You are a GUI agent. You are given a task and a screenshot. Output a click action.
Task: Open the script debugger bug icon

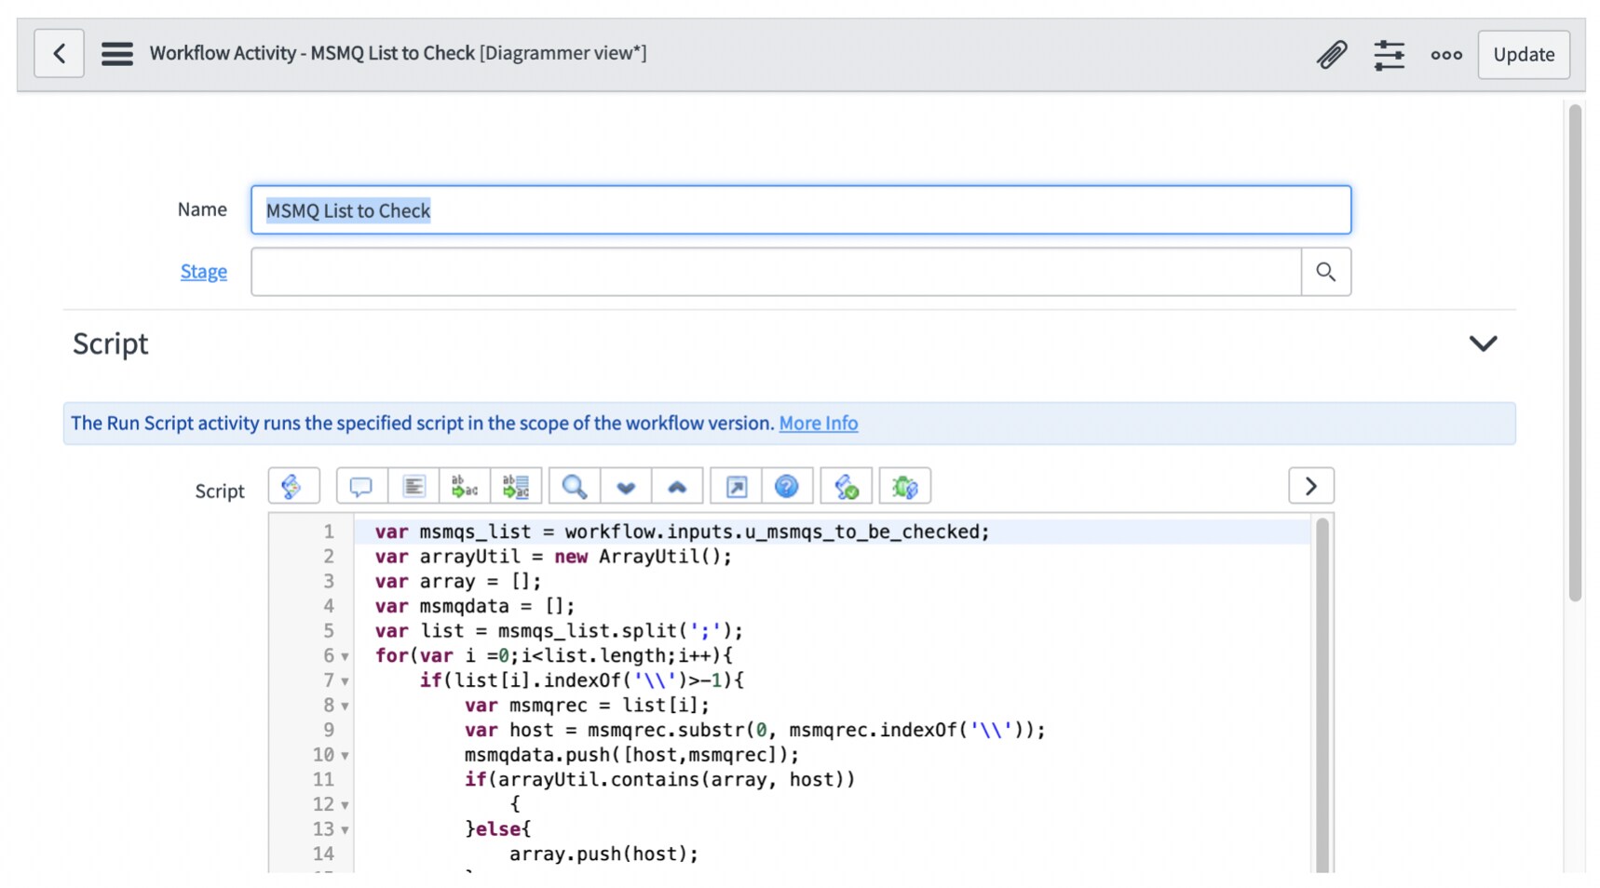(905, 486)
